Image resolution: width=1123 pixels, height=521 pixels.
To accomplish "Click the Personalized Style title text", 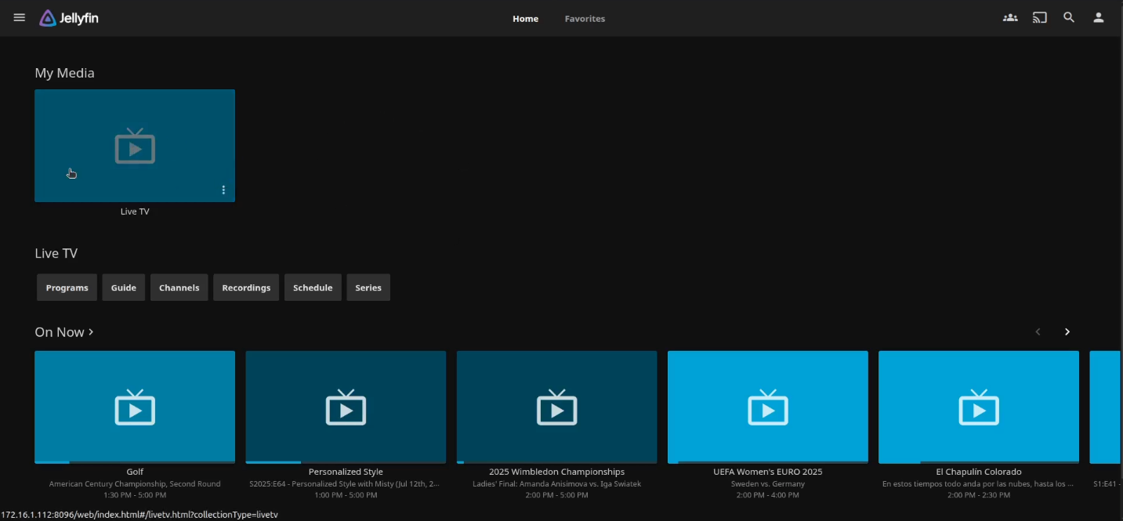I will pyautogui.click(x=346, y=472).
